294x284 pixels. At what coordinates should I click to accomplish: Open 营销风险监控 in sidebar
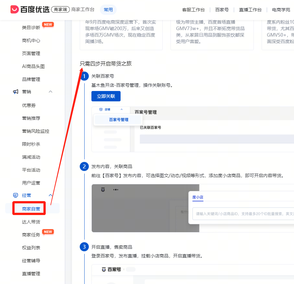coord(36,131)
